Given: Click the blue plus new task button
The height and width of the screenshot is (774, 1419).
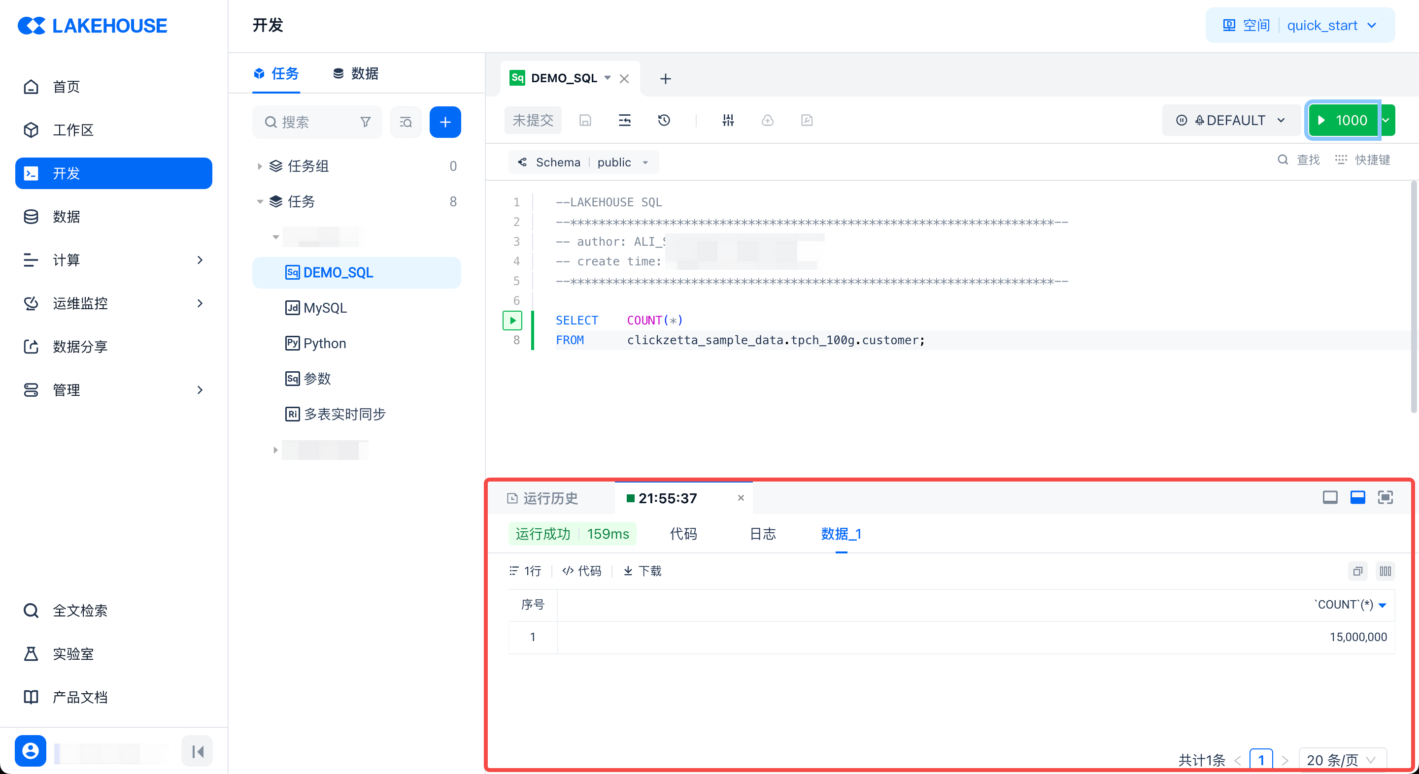Looking at the screenshot, I should (x=444, y=122).
